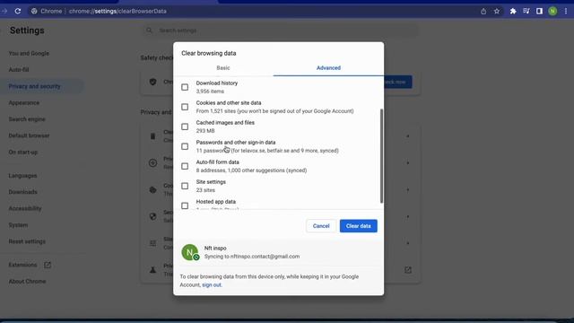Open Auto-fill settings section

click(19, 70)
